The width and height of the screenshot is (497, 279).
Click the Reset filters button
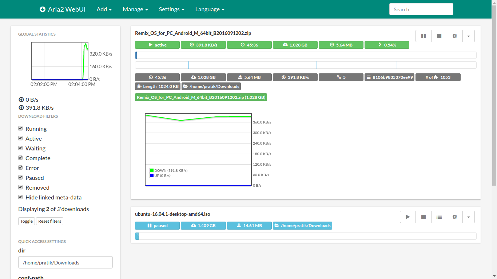coord(50,221)
